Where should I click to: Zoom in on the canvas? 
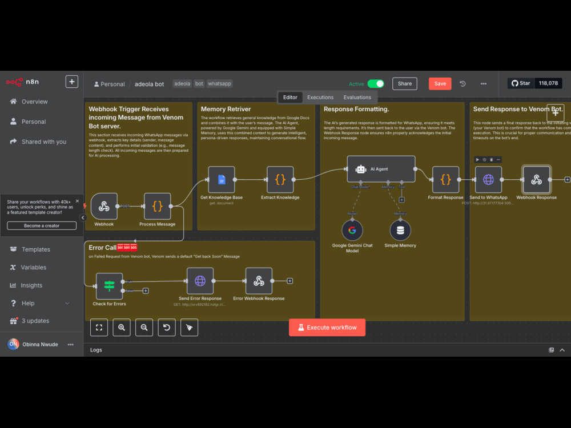point(122,327)
